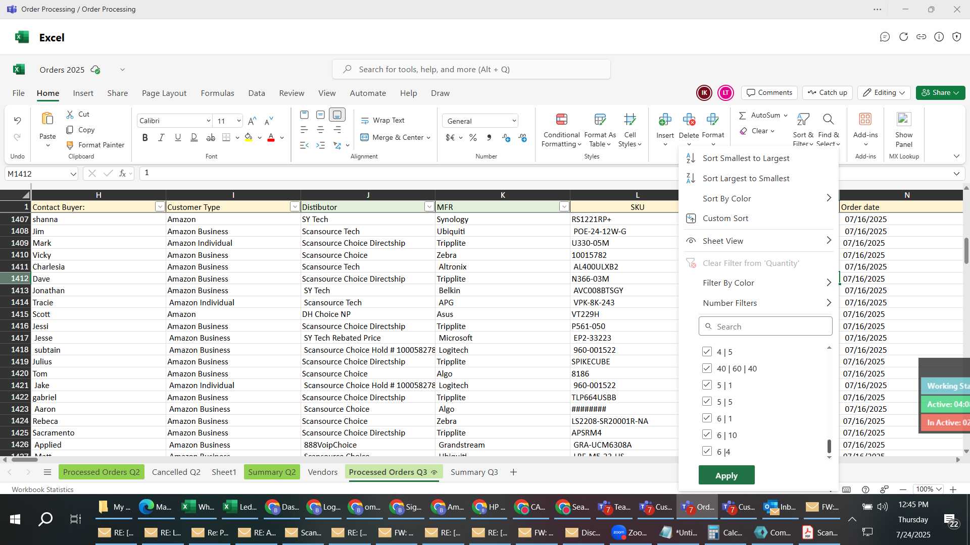Open Contact Buyer column filter dropdown

tap(160, 207)
